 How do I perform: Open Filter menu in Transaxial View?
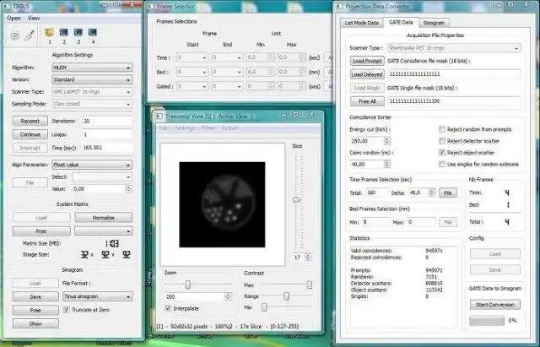pos(208,127)
